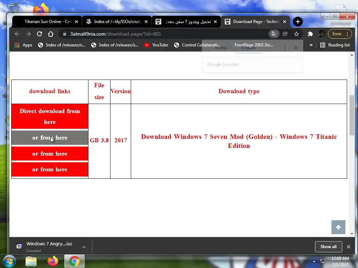Open first Index of /releases/x bookmark
Image resolution: width=358 pixels, height=268 pixels.
pos(62,45)
